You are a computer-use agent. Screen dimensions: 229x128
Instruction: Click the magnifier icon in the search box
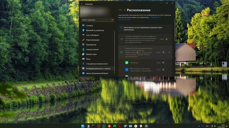pos(112,20)
